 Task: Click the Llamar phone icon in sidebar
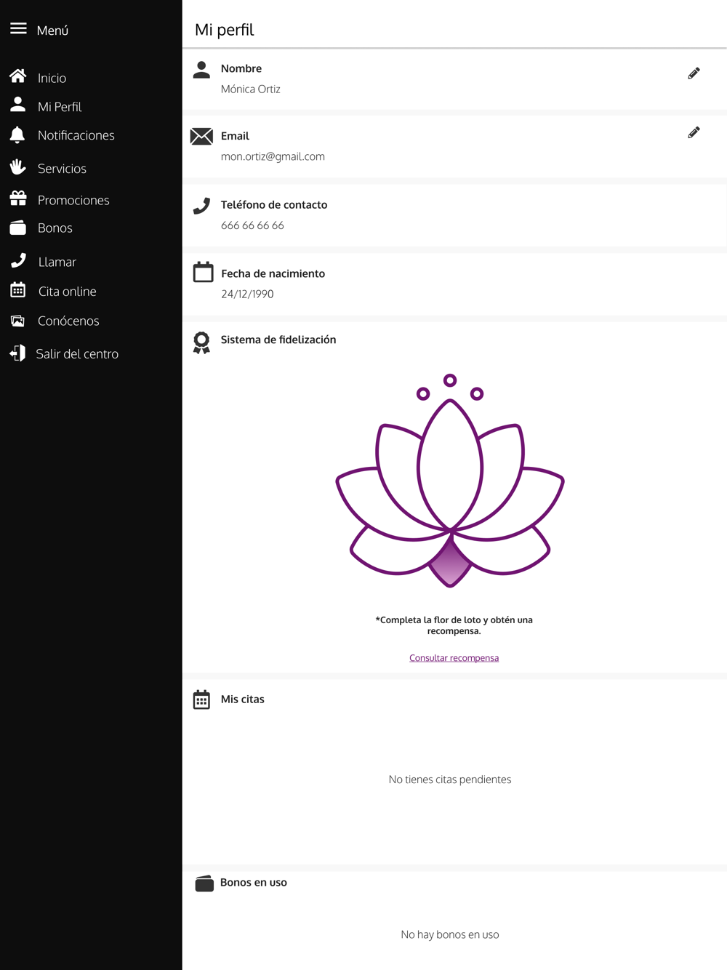19,261
